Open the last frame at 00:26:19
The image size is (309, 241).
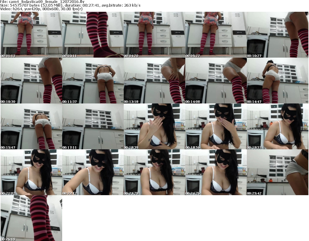coord(31,218)
